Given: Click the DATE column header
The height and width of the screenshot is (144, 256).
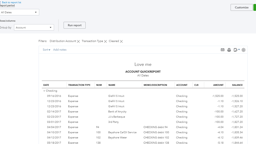Looking at the screenshot, I should pos(46,85).
